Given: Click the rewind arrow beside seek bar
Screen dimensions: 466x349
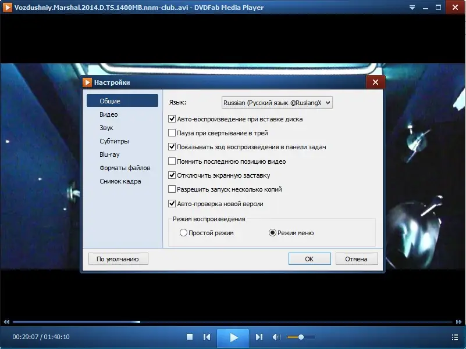Looking at the screenshot, I should pos(6,322).
